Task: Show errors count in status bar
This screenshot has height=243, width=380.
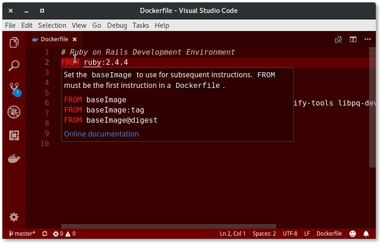Action: click(x=58, y=234)
